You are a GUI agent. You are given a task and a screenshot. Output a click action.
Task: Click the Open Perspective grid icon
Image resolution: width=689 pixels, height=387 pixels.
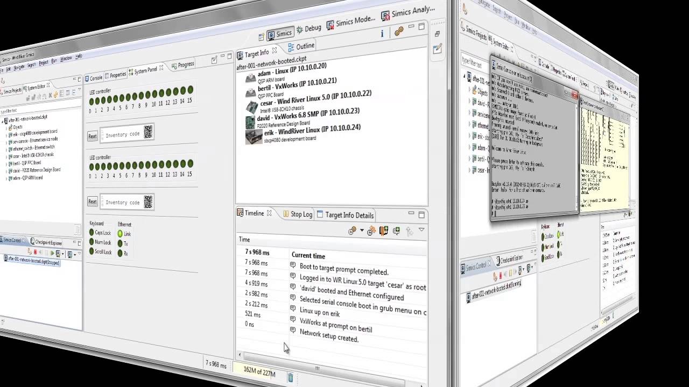point(261,37)
